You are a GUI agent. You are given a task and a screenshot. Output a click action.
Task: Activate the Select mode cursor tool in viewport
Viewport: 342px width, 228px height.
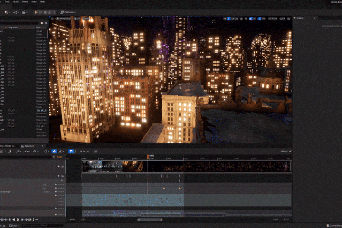pos(225,19)
